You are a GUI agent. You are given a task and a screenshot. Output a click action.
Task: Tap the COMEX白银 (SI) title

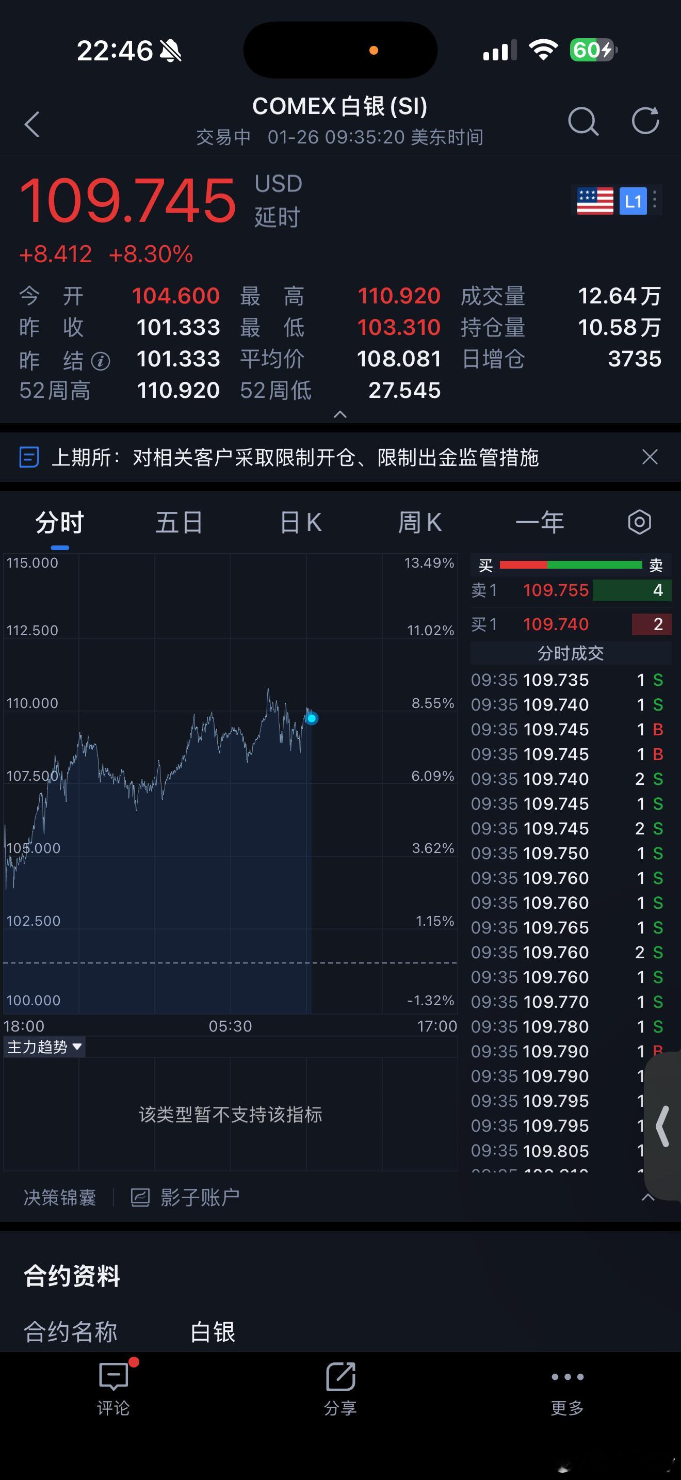340,106
